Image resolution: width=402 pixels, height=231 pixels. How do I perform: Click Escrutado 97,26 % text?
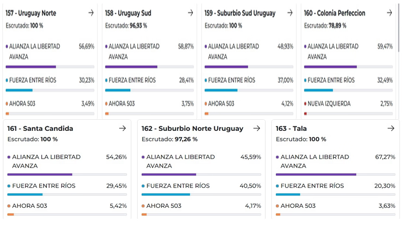[x=169, y=139]
